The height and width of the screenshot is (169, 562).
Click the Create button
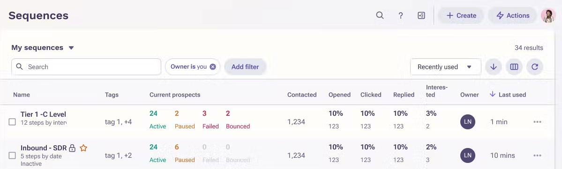[461, 15]
